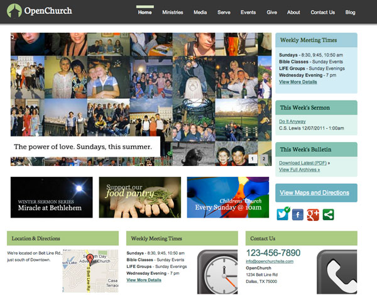Click View Full Archives link
Screen dimensions: 377x295
(299, 170)
